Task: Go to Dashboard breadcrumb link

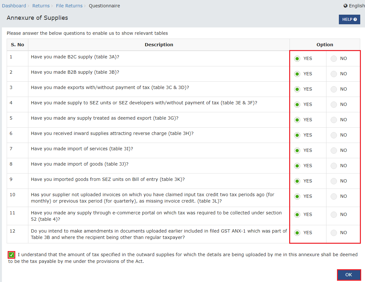Action: [14, 6]
